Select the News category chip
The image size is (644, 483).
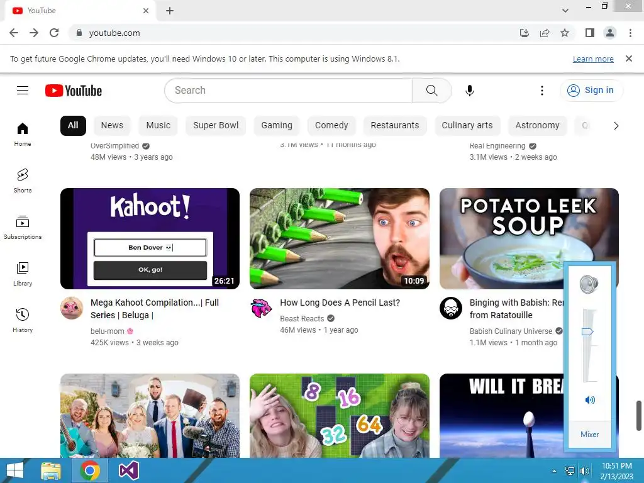click(x=112, y=125)
